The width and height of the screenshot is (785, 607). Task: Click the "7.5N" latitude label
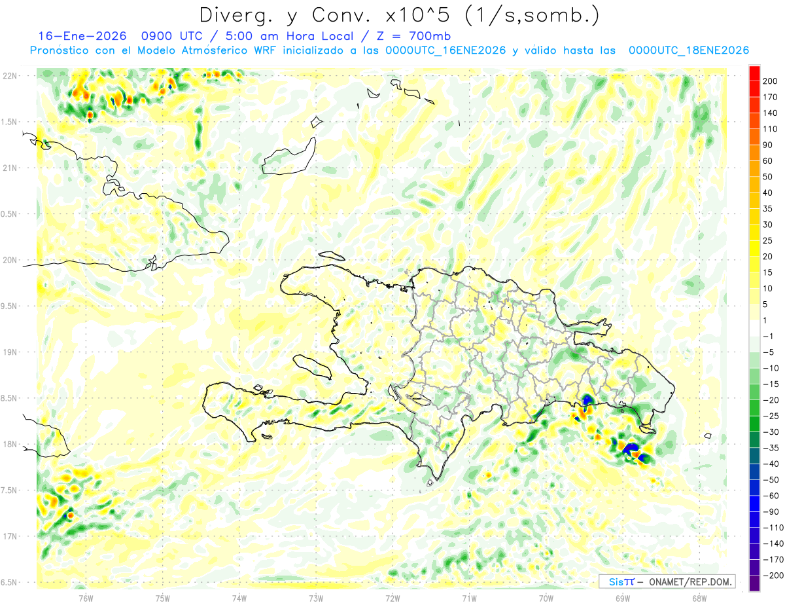point(9,490)
